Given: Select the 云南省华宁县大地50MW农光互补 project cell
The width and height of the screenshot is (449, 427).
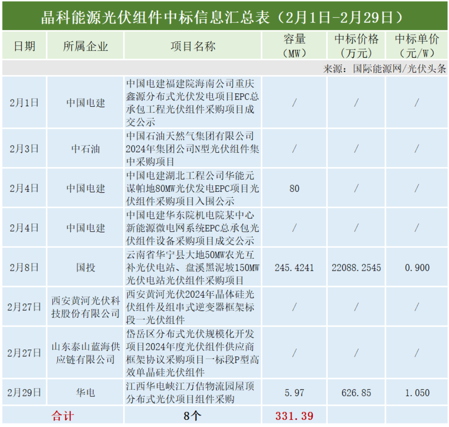Looking at the screenshot, I should (192, 267).
